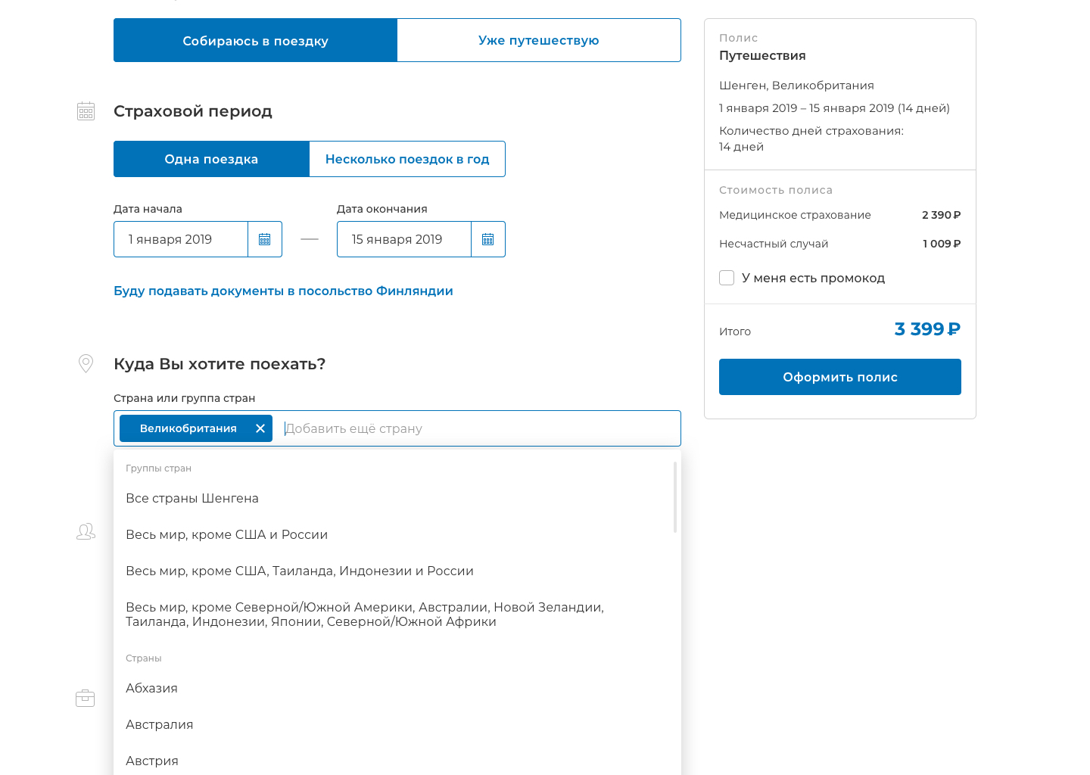Click the travelers people icon in left margin
The height and width of the screenshot is (775, 1090).
(86, 532)
